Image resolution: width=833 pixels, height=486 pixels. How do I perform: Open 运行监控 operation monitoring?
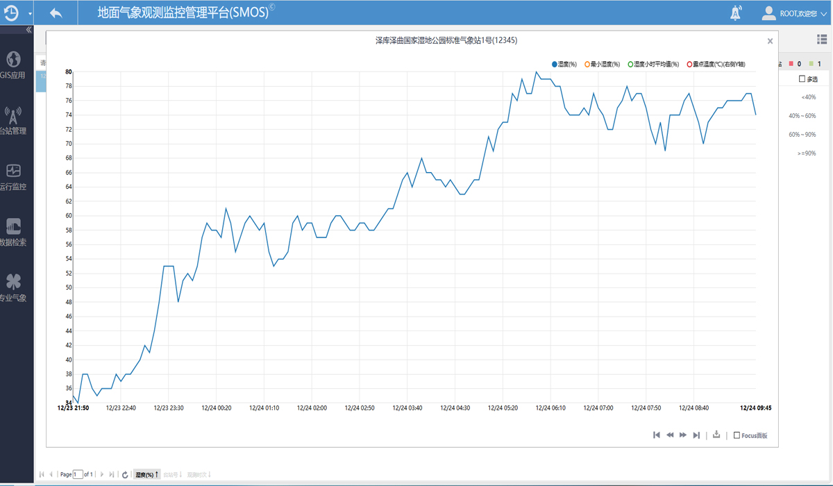(x=13, y=176)
